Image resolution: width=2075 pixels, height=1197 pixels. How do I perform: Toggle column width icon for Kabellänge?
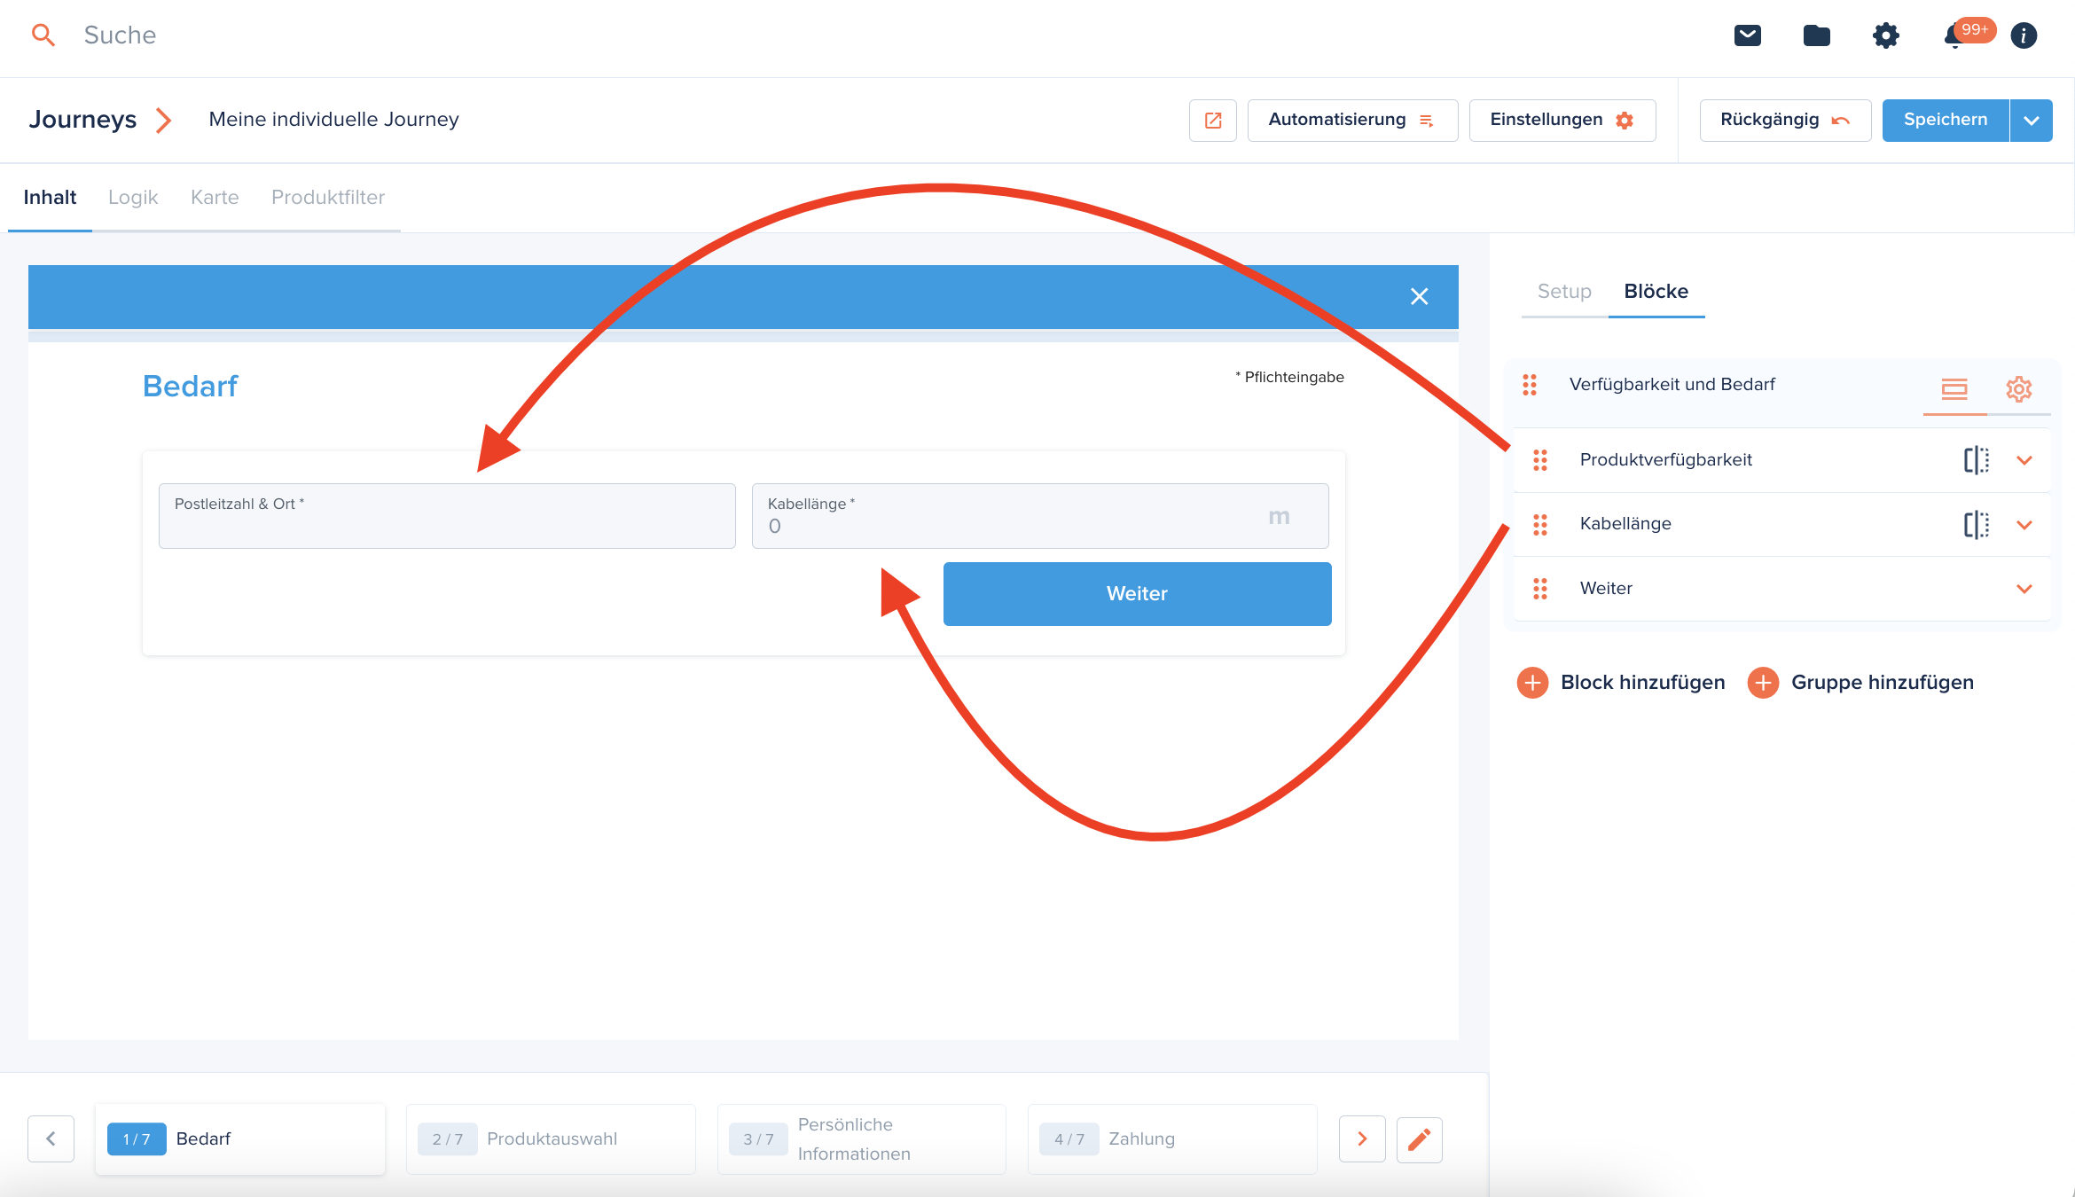[1977, 525]
